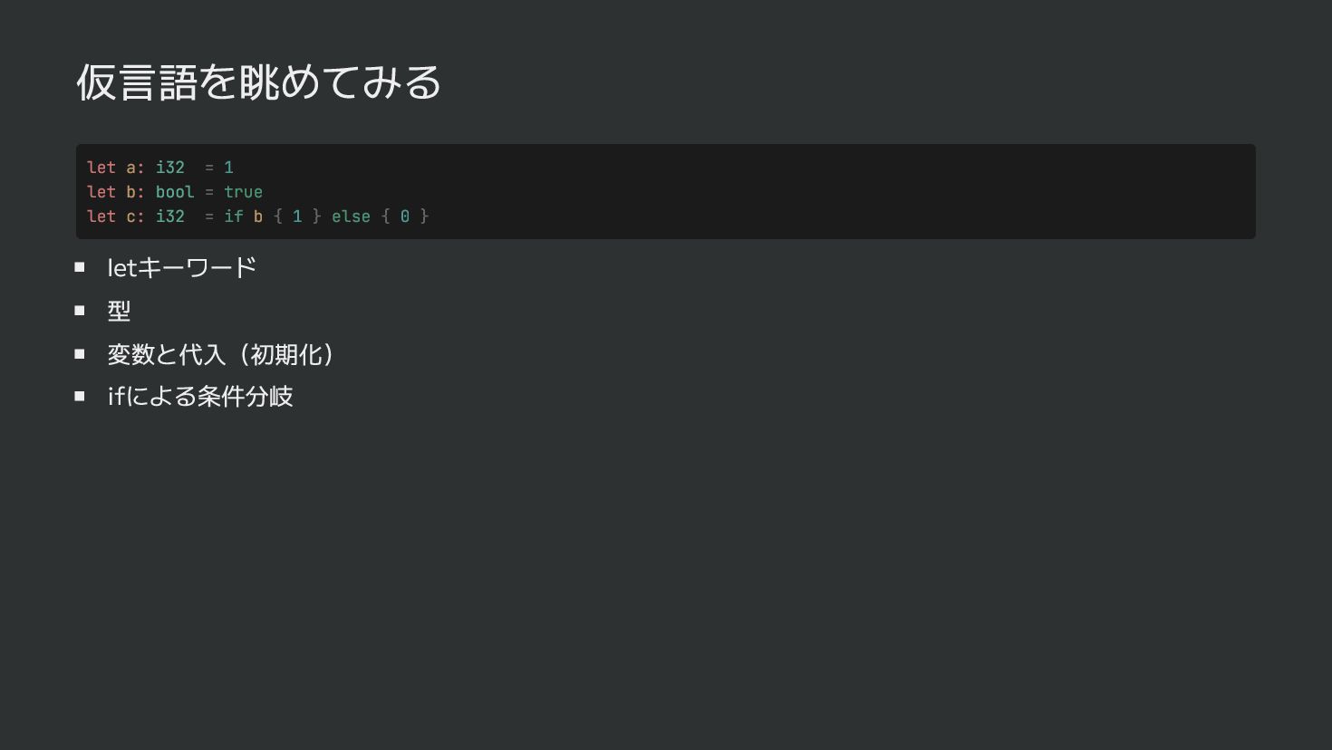1332x750 pixels.
Task: Click the slide title 仮言語を眺めてみる
Action: pos(258,82)
